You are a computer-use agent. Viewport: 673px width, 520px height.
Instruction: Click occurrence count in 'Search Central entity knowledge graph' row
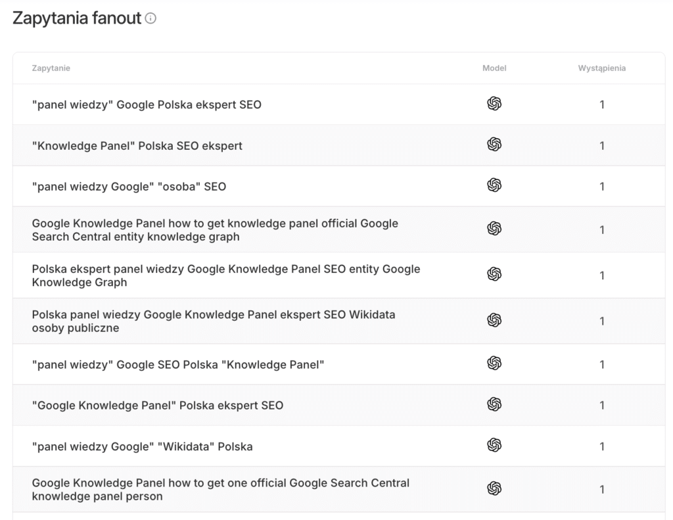click(602, 230)
